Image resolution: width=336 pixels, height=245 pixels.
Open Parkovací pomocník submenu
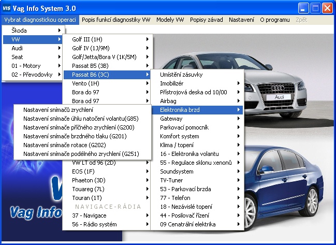[x=197, y=127]
